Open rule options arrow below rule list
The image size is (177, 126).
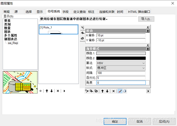64,91
